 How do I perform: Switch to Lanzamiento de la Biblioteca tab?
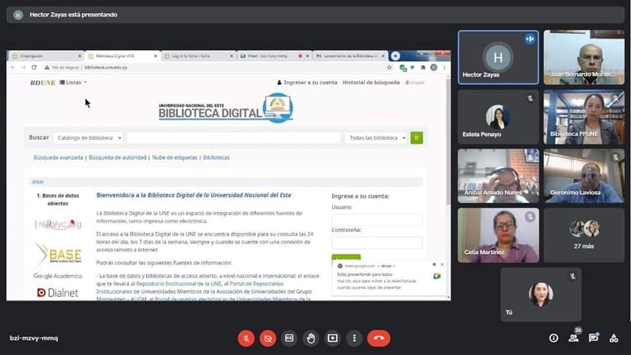pyautogui.click(x=350, y=56)
